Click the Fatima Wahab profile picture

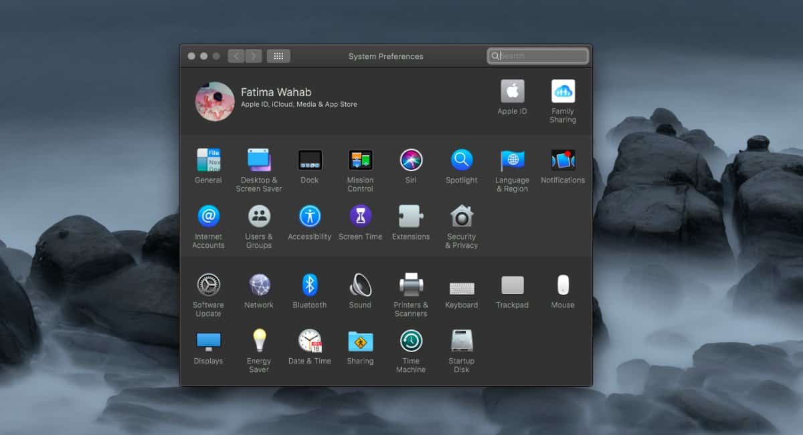pyautogui.click(x=215, y=102)
